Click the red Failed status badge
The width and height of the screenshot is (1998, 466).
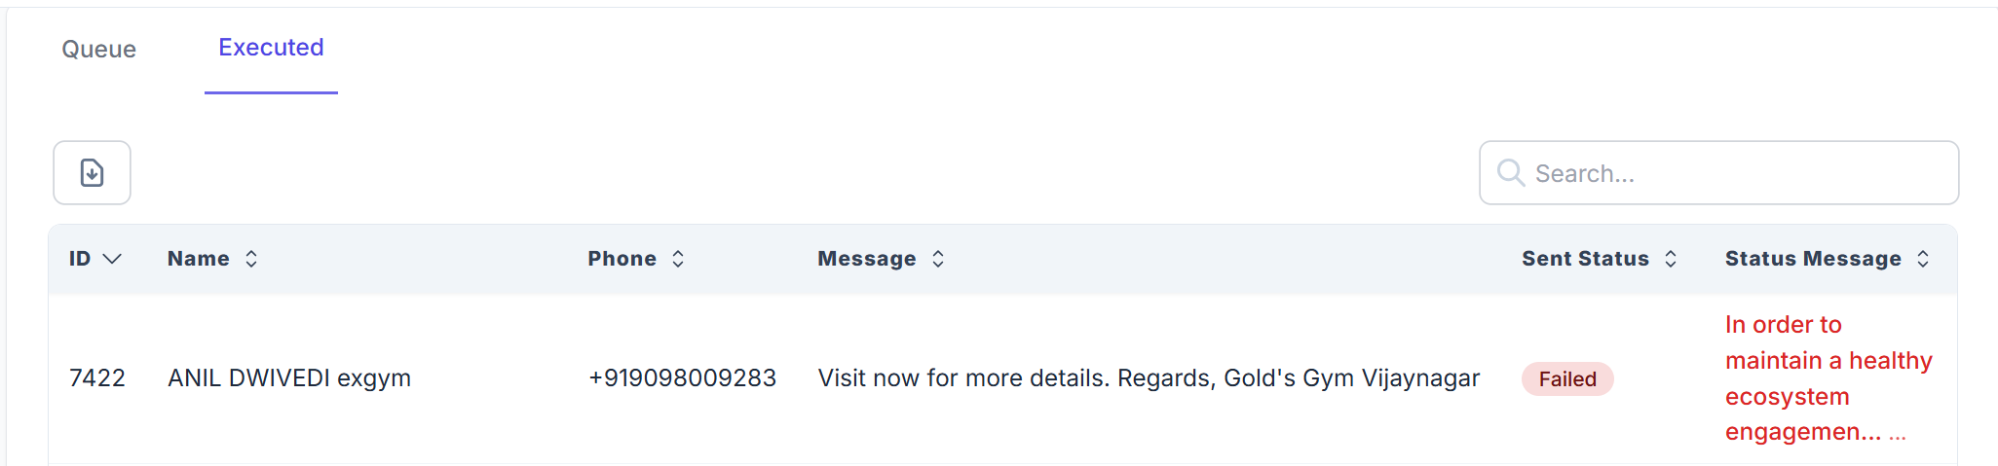tap(1567, 379)
